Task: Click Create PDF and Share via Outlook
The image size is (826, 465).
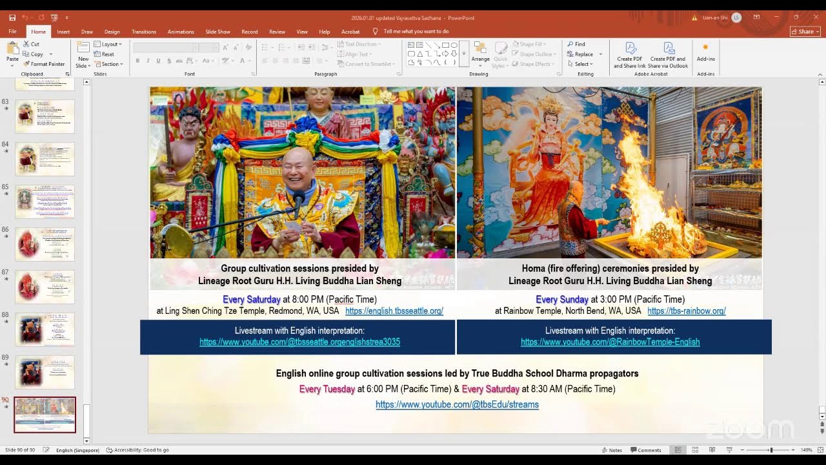Action: click(668, 56)
